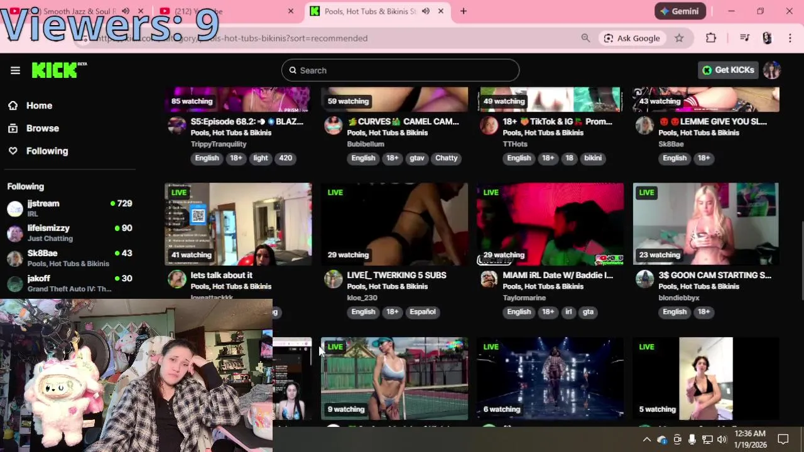Open lifeismizzy in the Following list

tap(69, 233)
